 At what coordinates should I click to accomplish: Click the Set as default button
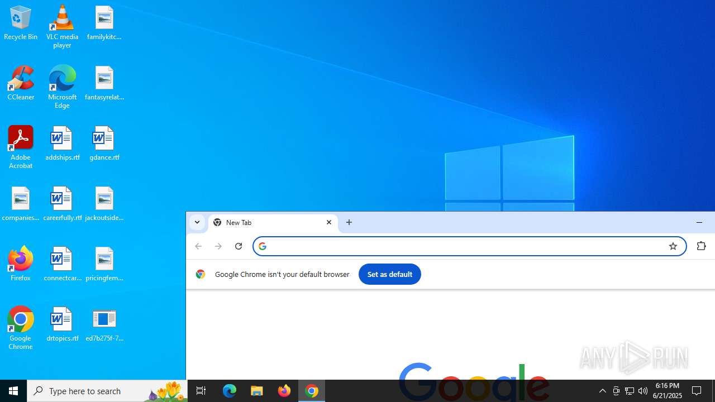tap(390, 274)
